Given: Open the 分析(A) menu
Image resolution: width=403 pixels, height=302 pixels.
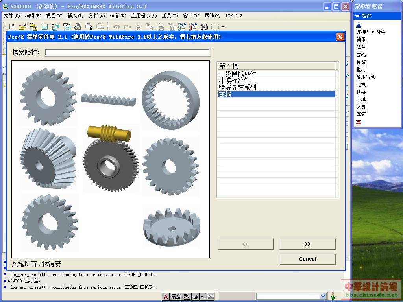Looking at the screenshot, I should click(97, 16).
